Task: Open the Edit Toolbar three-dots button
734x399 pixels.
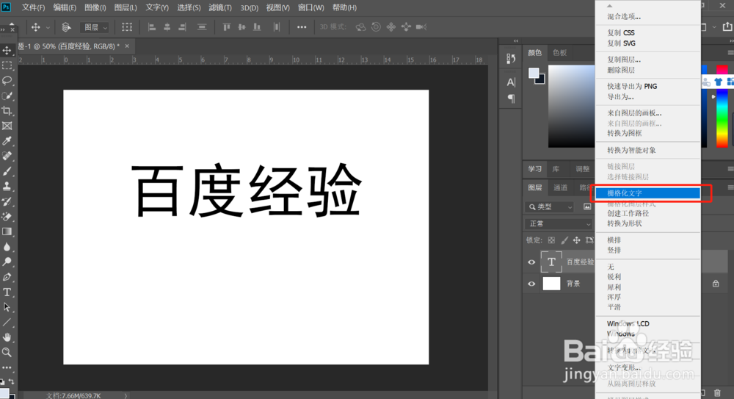Action: click(7, 367)
